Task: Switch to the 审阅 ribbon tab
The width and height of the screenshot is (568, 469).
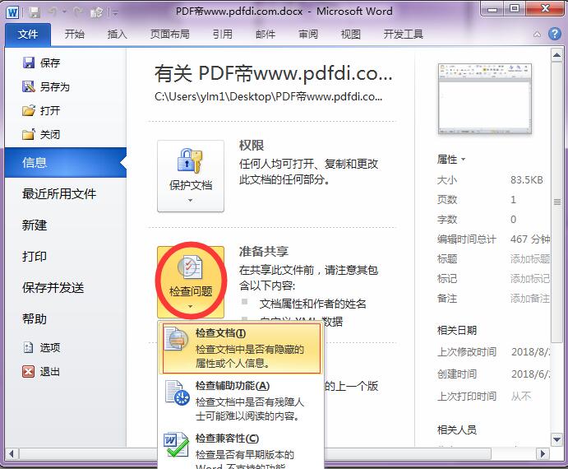Action: [308, 35]
